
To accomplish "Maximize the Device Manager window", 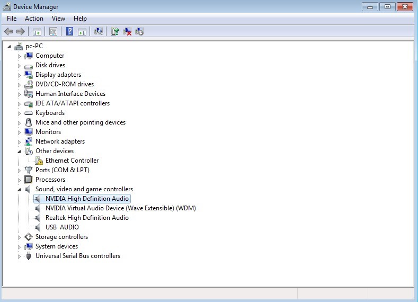I will pyautogui.click(x=387, y=7).
